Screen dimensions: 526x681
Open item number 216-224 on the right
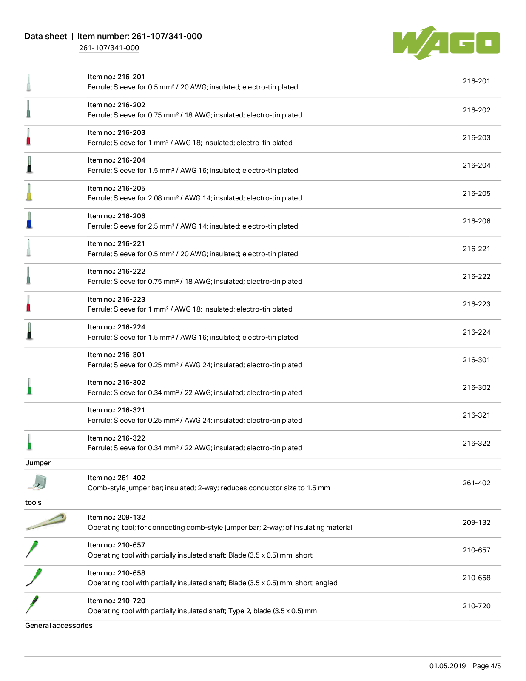coord(476,332)
